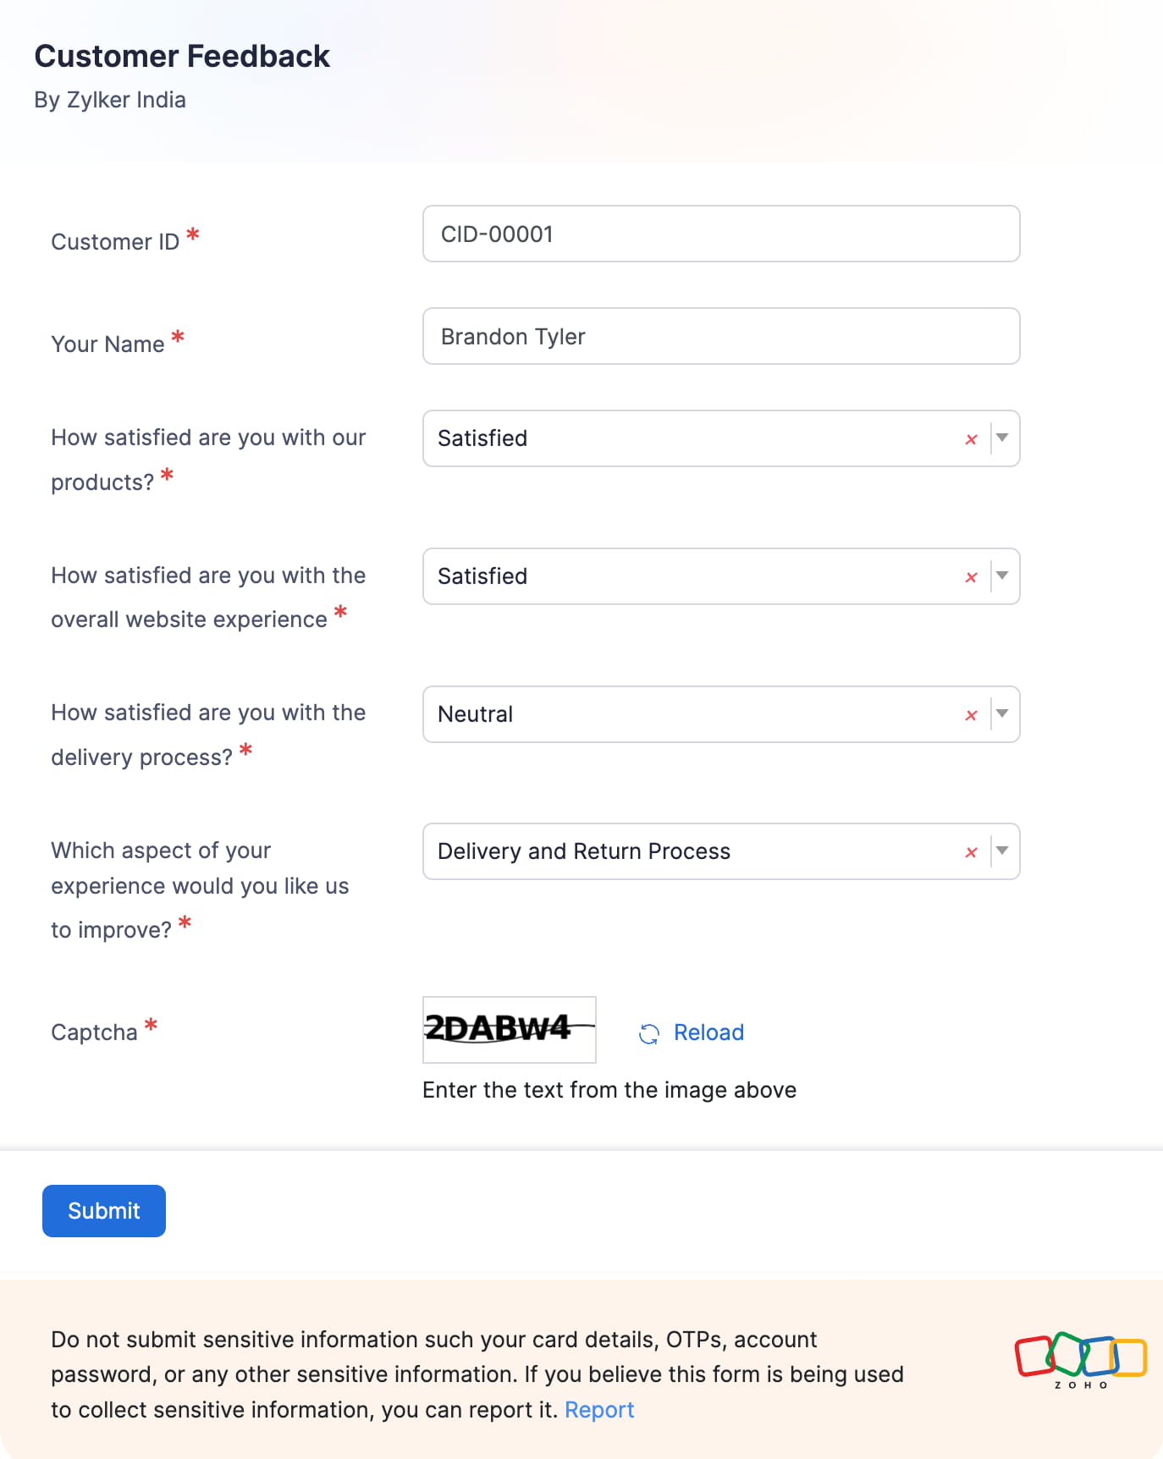1163x1459 pixels.
Task: Open the Delivery and Return Process combo box
Action: tap(677, 851)
